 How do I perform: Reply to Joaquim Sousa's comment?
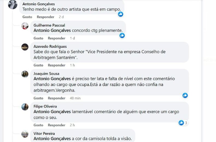tap(57, 98)
